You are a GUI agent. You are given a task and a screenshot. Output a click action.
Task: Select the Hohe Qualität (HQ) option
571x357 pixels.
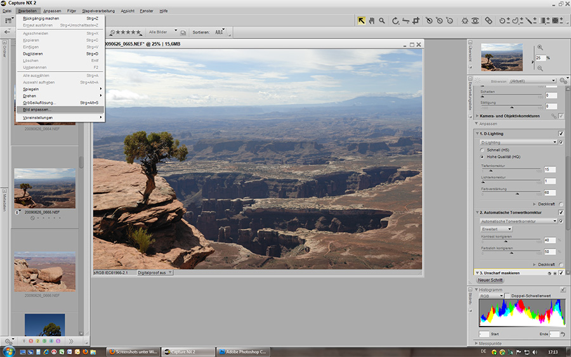(483, 157)
